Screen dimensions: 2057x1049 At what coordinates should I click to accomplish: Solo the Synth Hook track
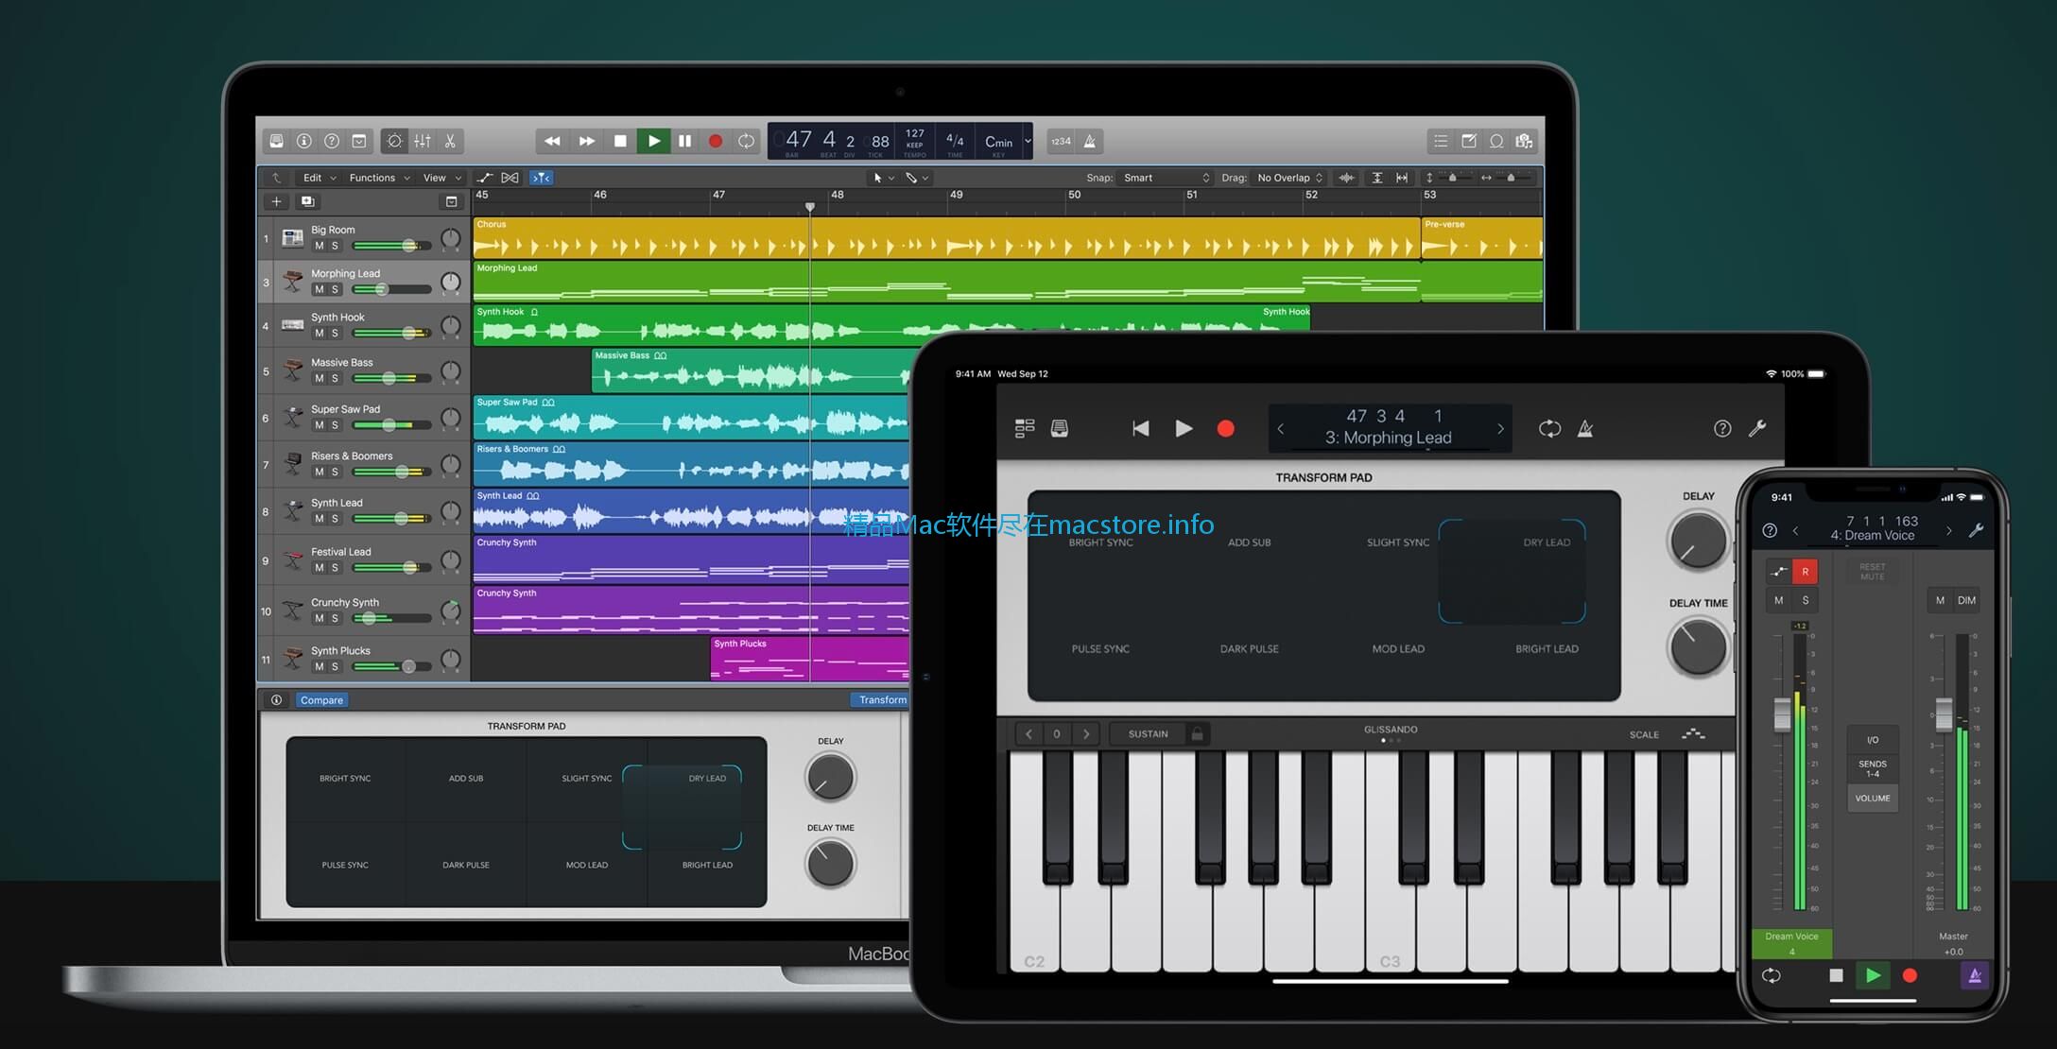pos(334,333)
